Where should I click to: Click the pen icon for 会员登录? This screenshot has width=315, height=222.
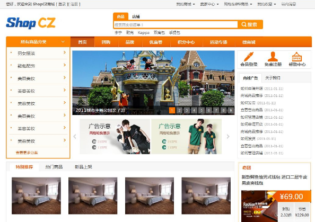[x=249, y=57]
